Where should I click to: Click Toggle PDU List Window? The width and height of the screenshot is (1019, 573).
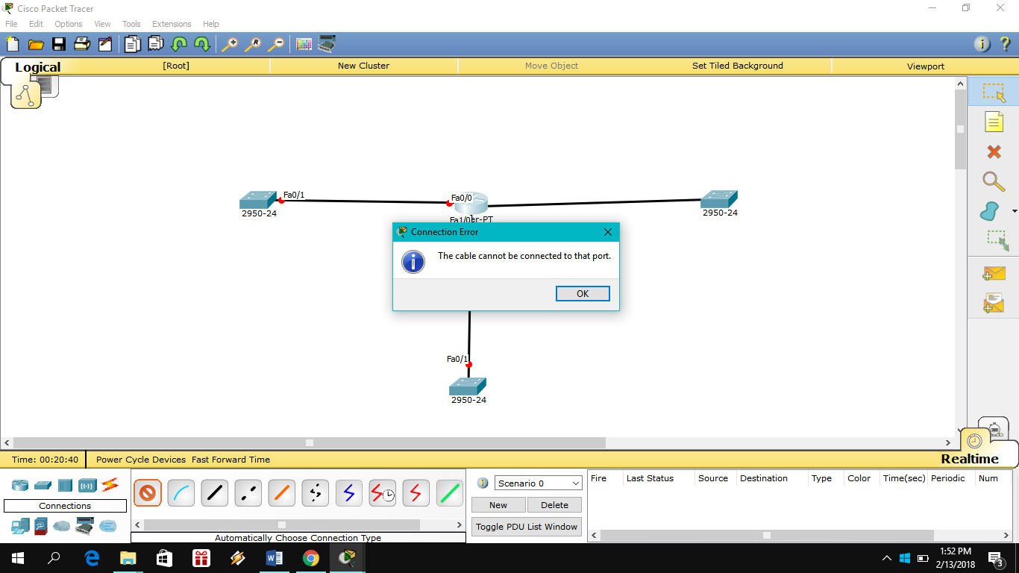pyautogui.click(x=527, y=527)
